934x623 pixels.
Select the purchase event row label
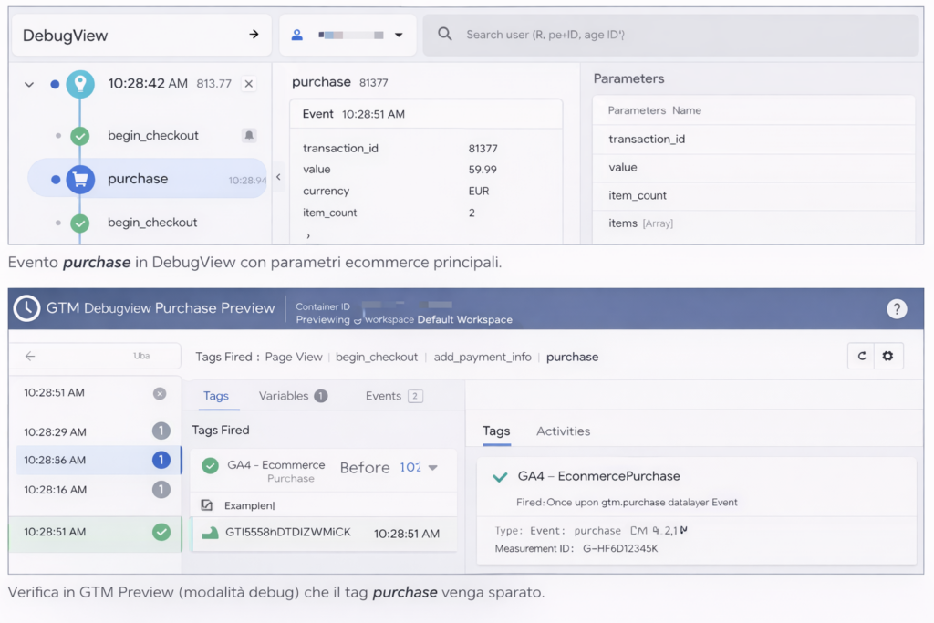pyautogui.click(x=138, y=179)
